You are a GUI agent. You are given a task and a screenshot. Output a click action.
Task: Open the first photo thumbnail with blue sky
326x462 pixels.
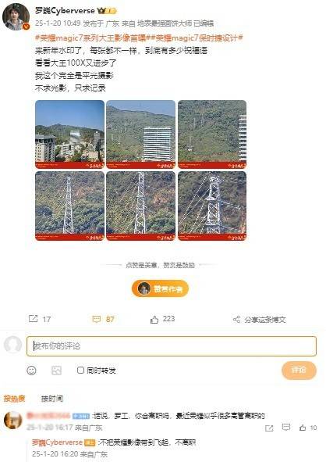[x=69, y=134]
